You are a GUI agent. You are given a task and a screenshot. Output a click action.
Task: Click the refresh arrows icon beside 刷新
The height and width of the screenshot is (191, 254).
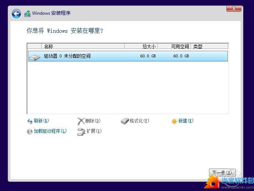coord(30,121)
